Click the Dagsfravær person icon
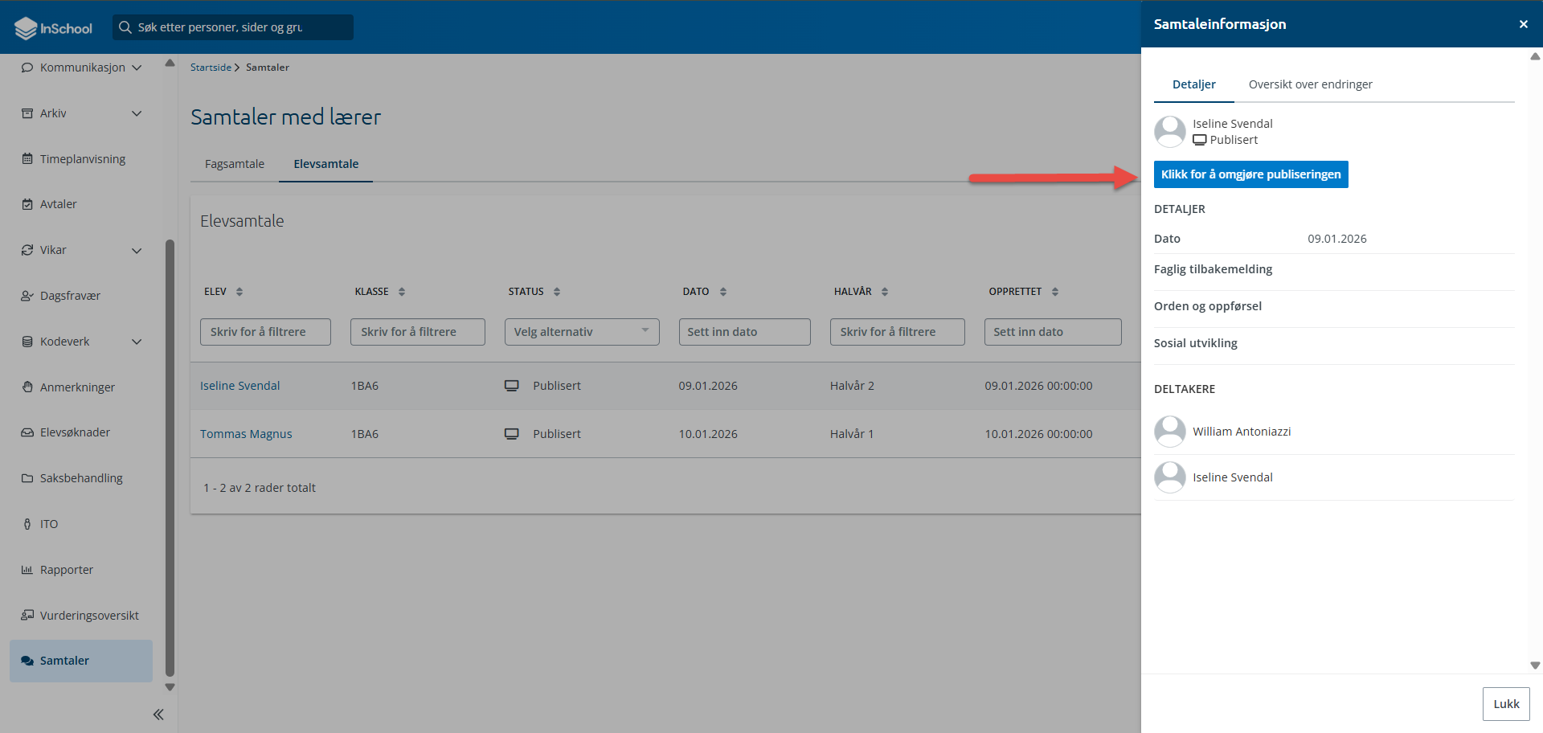Screen dimensions: 1543x733 coord(27,296)
